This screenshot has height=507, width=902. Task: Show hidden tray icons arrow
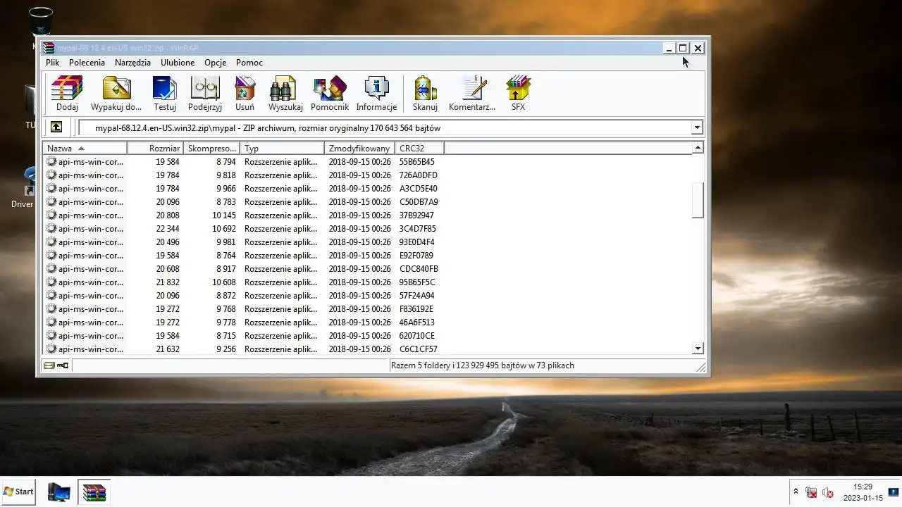coord(796,492)
